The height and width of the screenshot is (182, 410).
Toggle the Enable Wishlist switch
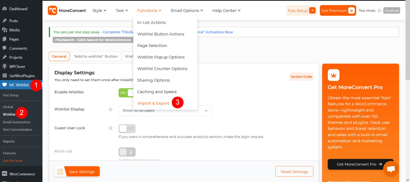click(126, 93)
